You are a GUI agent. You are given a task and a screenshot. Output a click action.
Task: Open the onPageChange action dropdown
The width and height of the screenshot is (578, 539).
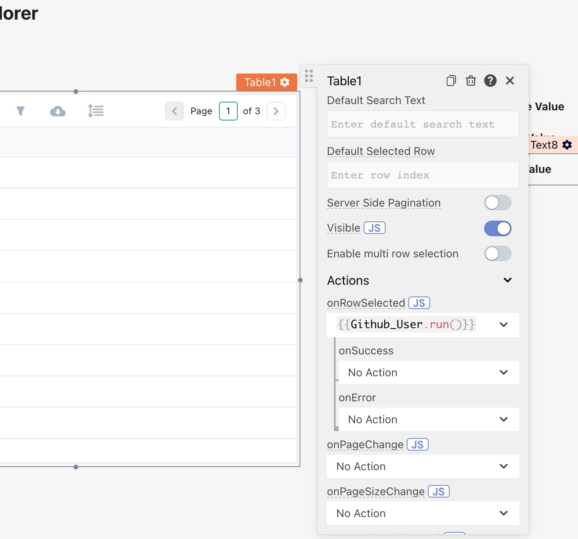(x=423, y=466)
